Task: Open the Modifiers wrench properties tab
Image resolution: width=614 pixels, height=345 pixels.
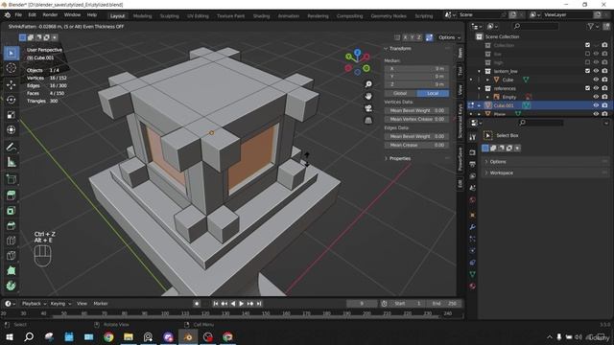Action: click(x=473, y=227)
